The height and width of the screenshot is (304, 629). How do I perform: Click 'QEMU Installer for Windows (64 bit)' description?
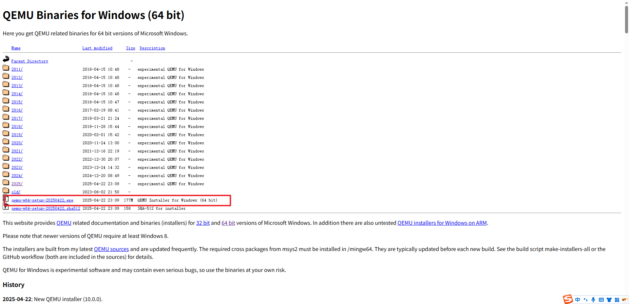pyautogui.click(x=177, y=200)
